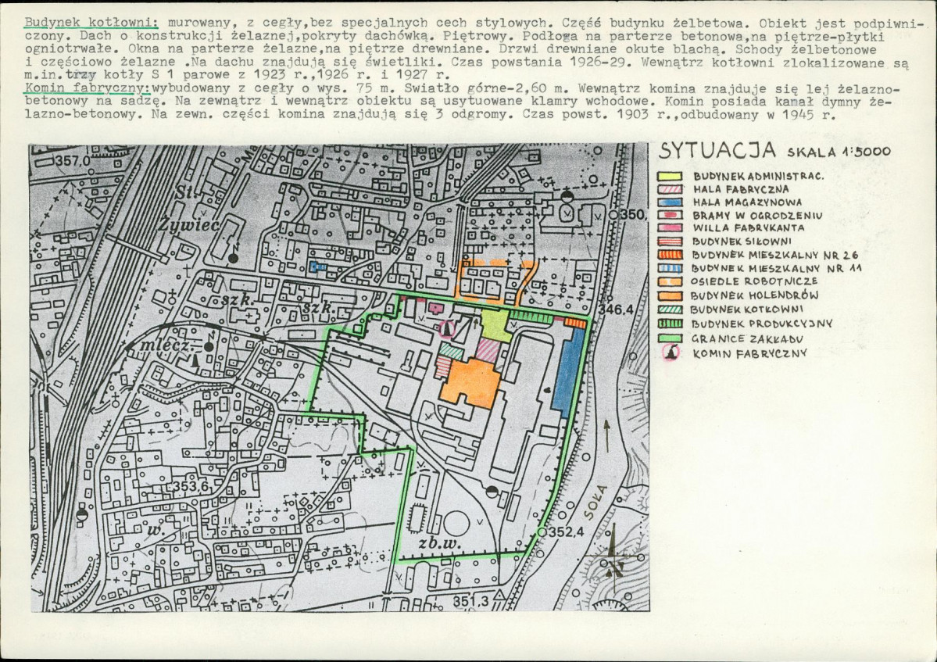Image resolution: width=937 pixels, height=662 pixels.
Task: Click the underlined heading 'Komin fabryczny:'
Action: coord(88,88)
